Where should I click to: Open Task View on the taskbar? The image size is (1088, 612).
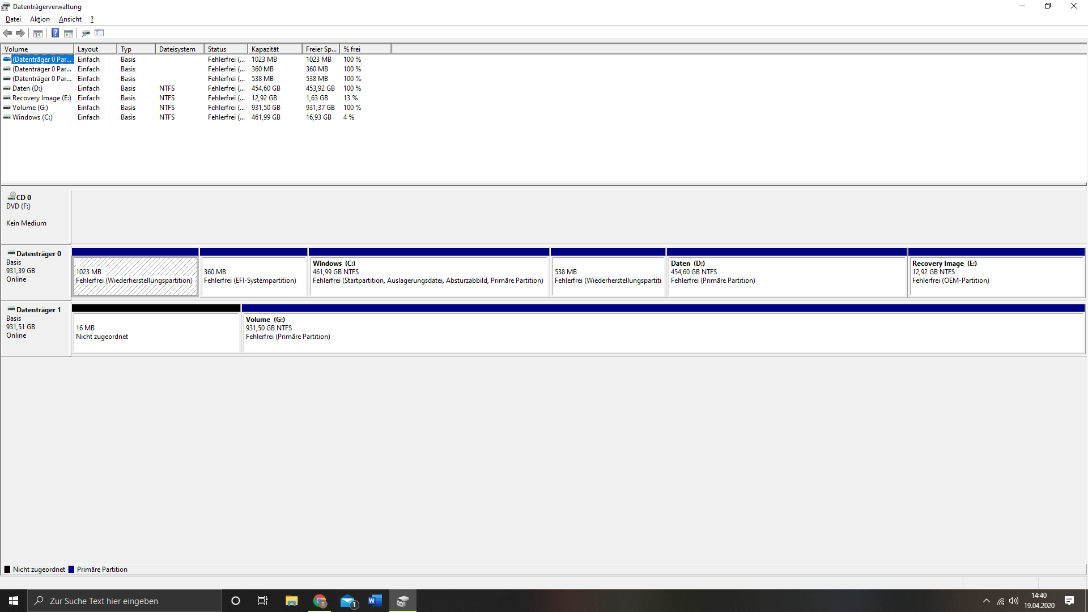(262, 601)
